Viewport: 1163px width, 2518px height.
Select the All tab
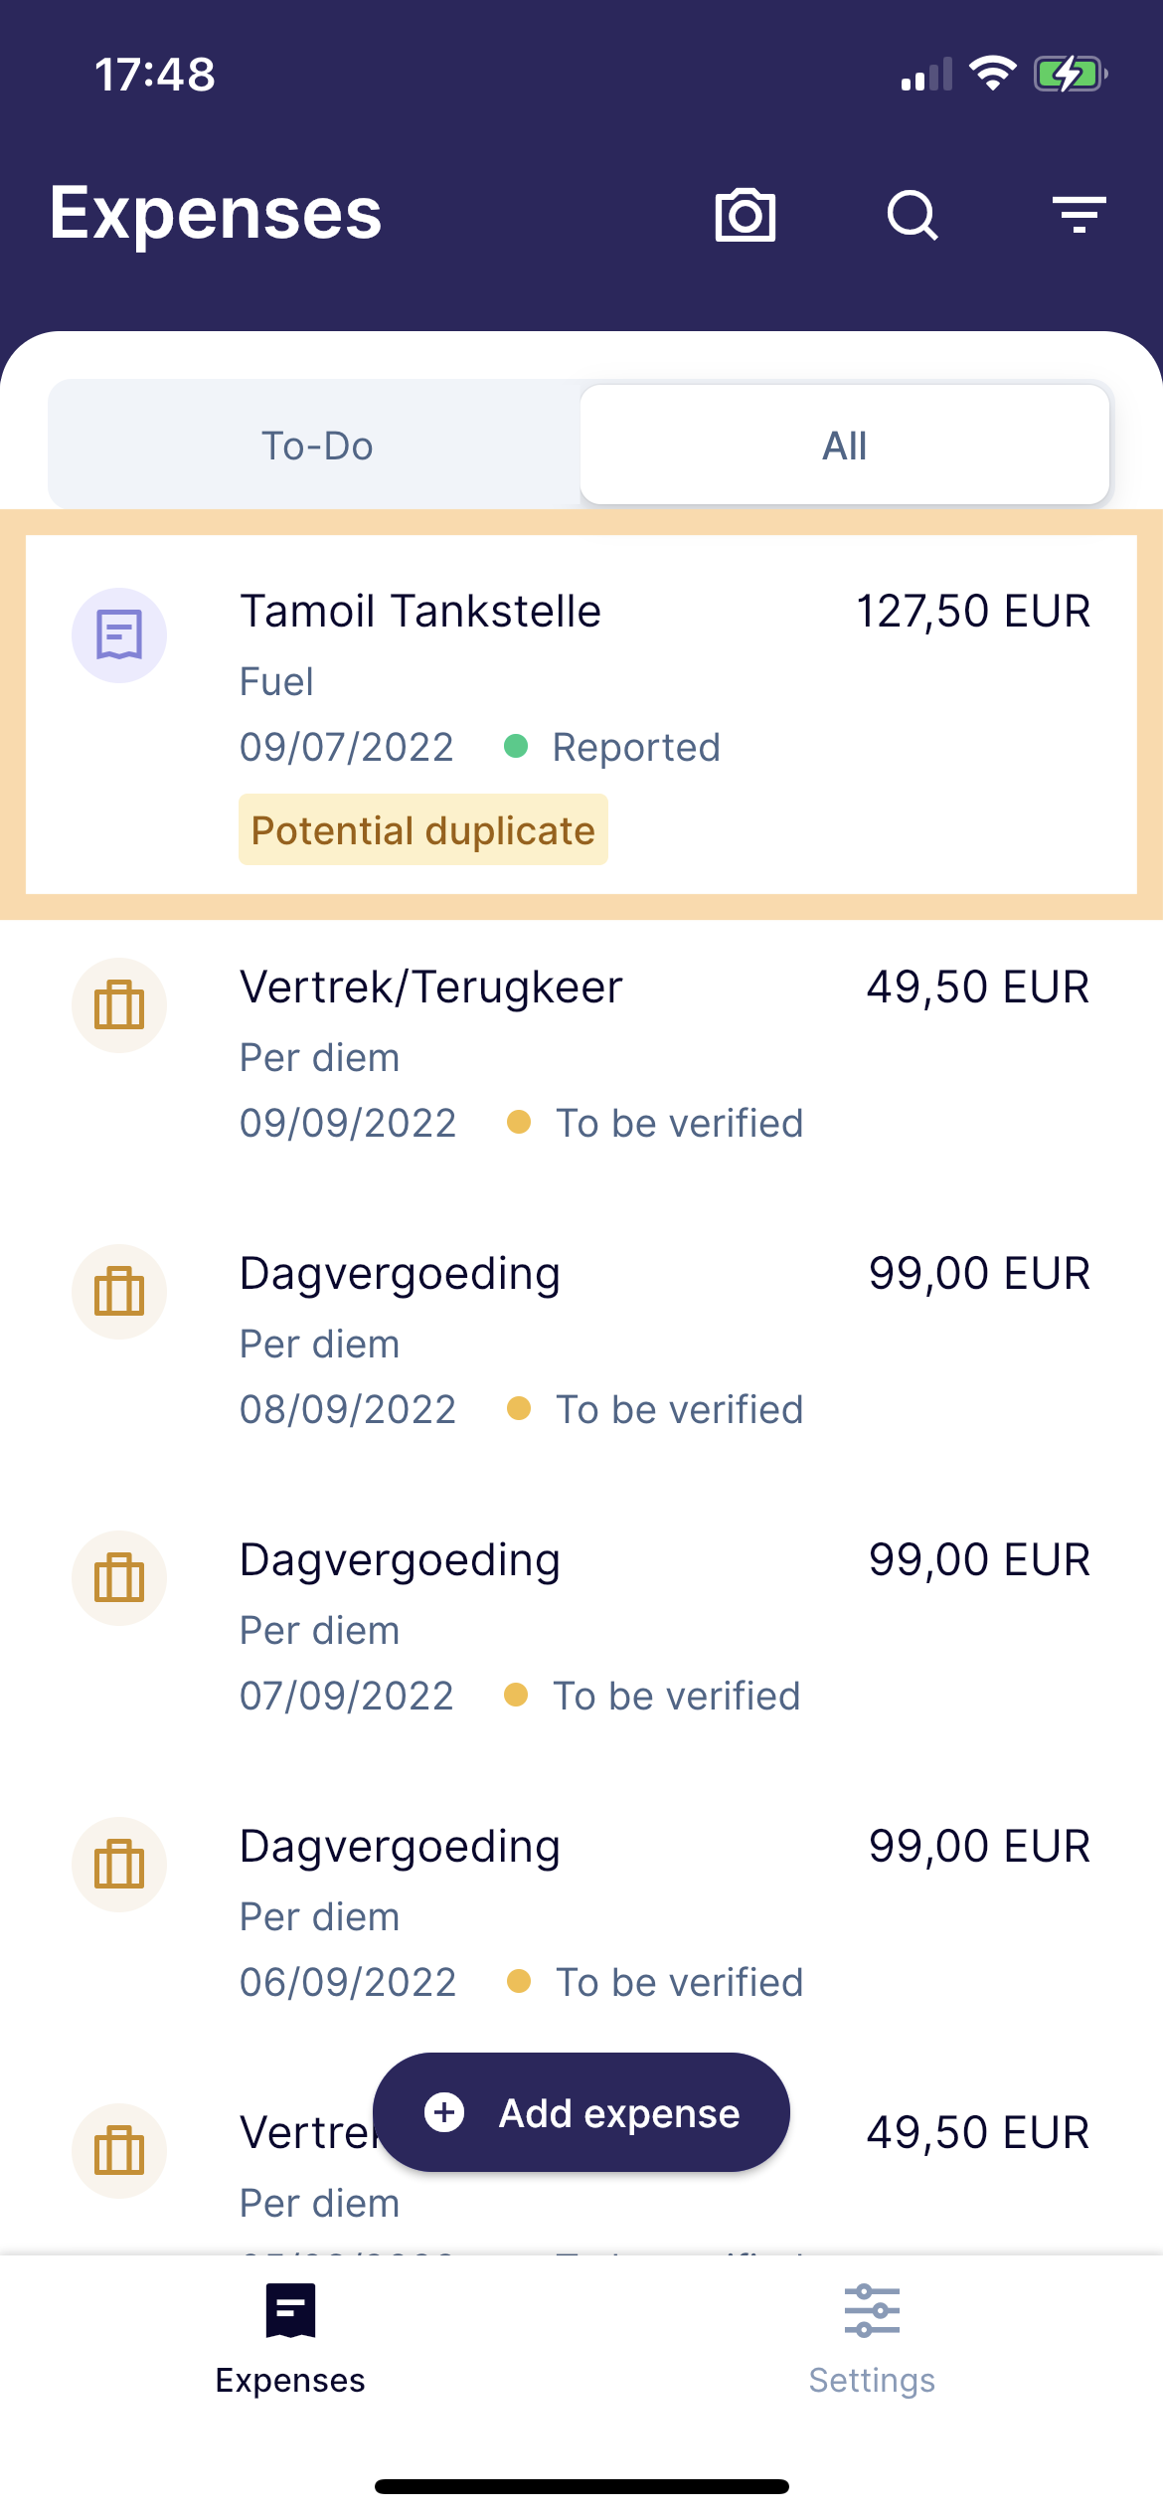845,445
